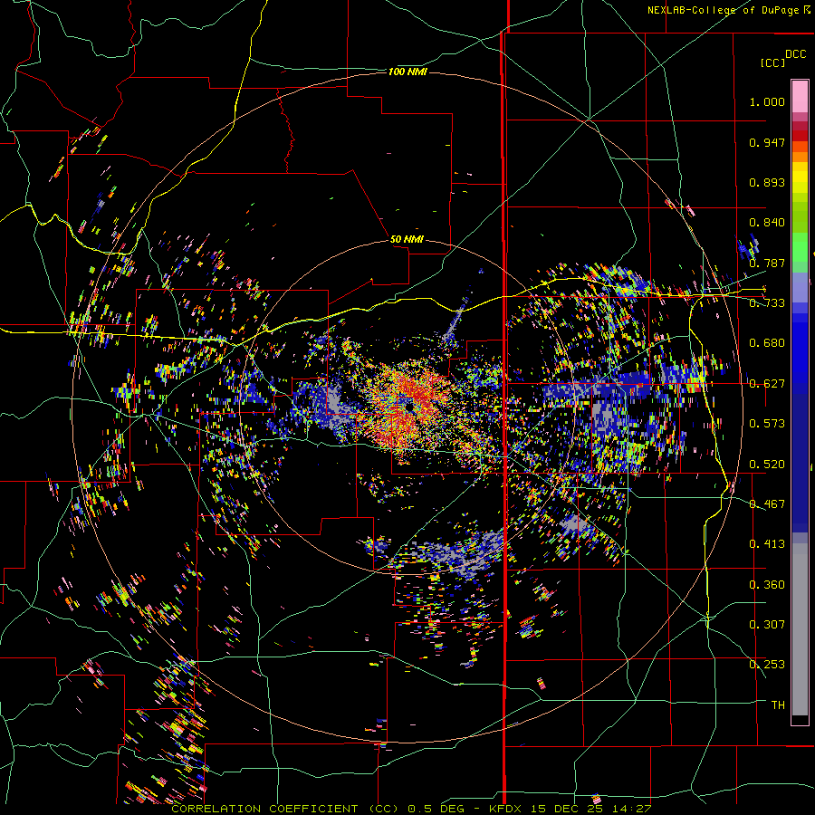Pick the orange segment of the color bar

(800, 157)
